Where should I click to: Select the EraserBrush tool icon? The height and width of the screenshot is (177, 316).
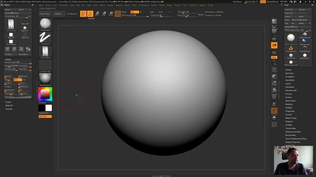(305, 49)
